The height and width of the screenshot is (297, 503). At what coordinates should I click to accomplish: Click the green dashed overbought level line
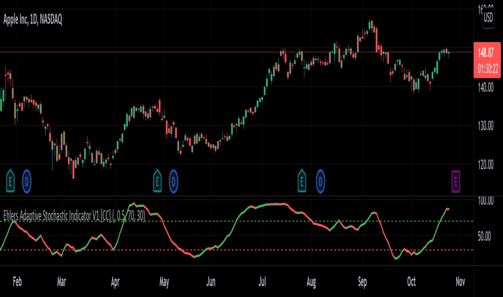pyautogui.click(x=237, y=221)
